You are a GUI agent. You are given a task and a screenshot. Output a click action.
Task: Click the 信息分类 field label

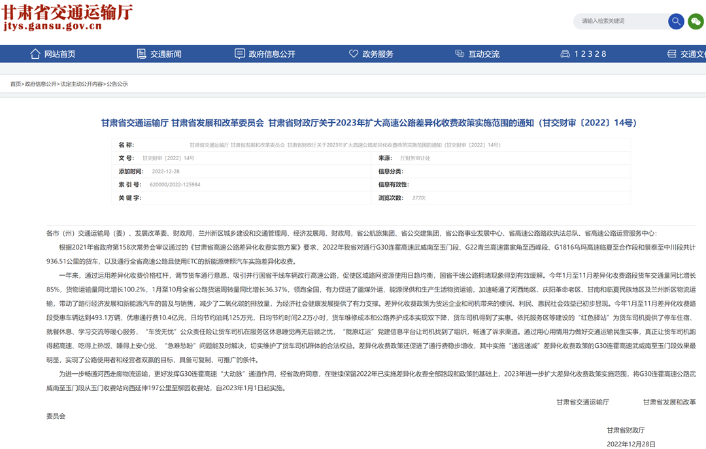click(x=391, y=171)
